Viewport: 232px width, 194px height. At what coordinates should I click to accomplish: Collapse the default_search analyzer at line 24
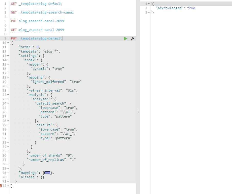tap(8, 103)
